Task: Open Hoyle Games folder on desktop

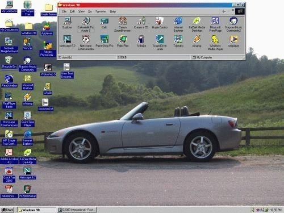Action: tap(49, 10)
